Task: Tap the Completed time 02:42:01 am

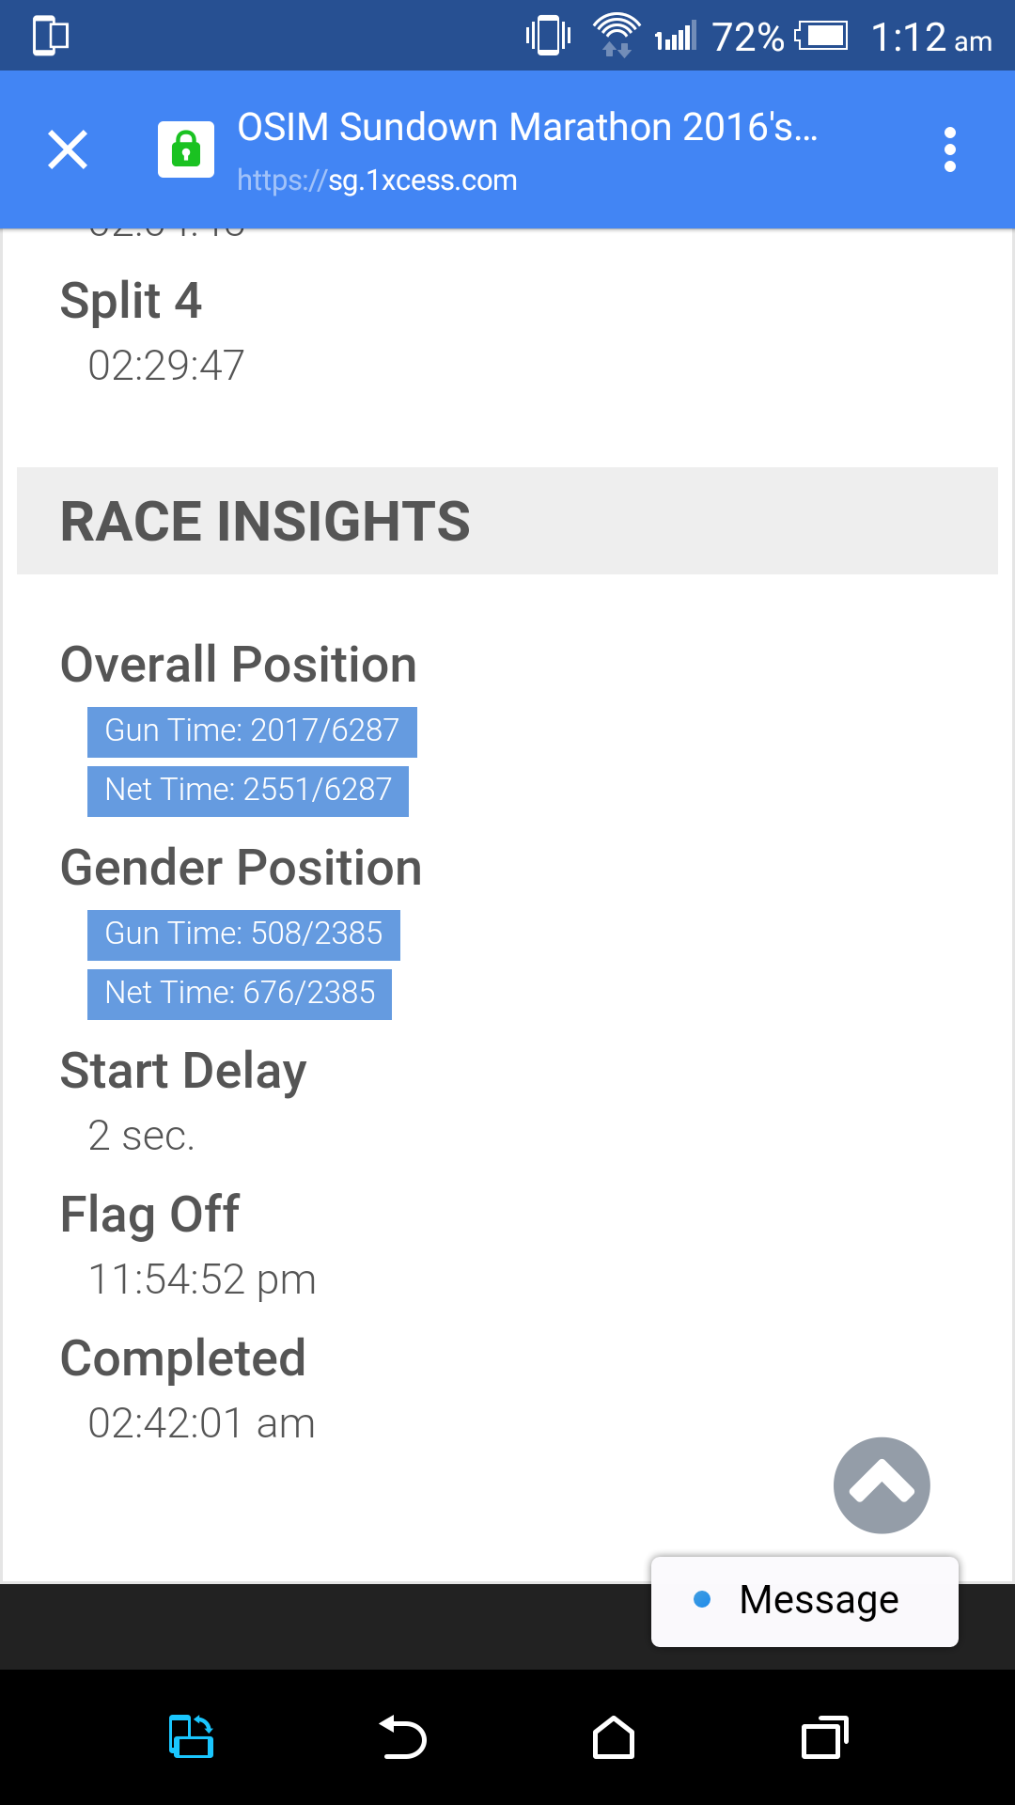Action: point(201,1423)
